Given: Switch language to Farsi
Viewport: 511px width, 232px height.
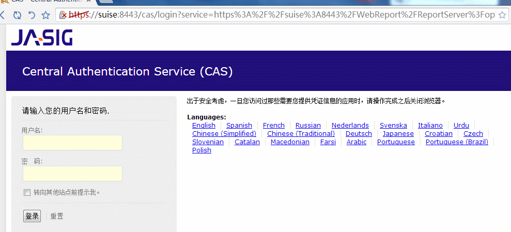Looking at the screenshot, I should [x=328, y=142].
